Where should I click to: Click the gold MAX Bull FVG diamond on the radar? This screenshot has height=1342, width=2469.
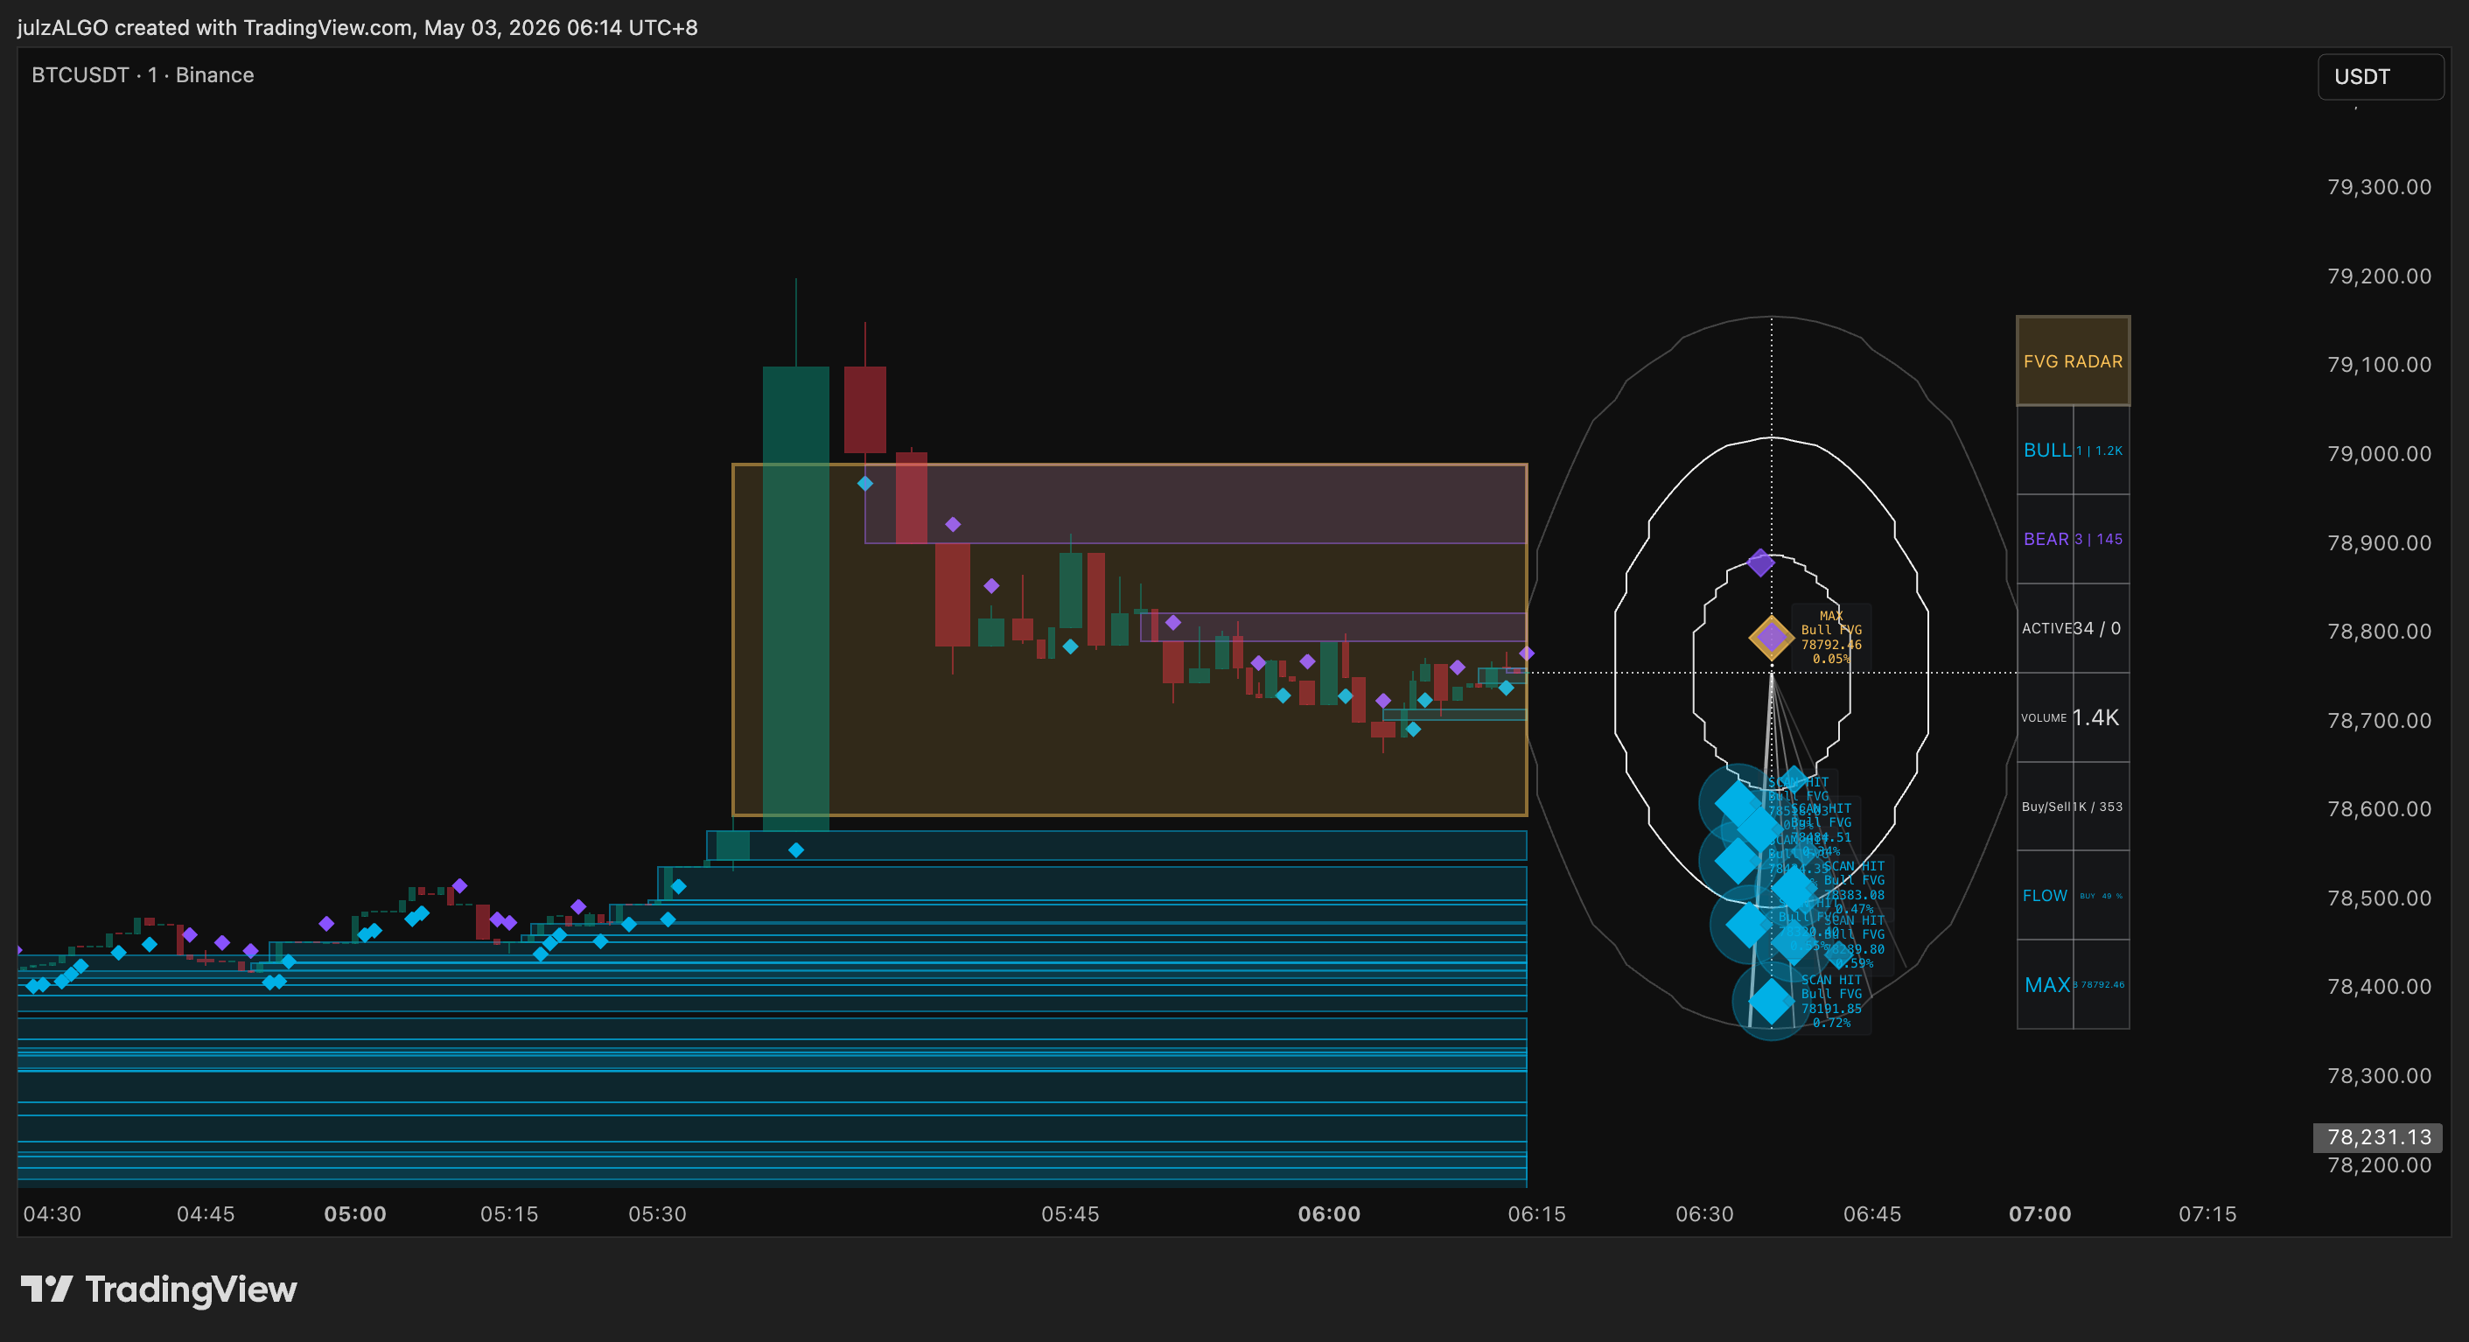(x=1771, y=638)
